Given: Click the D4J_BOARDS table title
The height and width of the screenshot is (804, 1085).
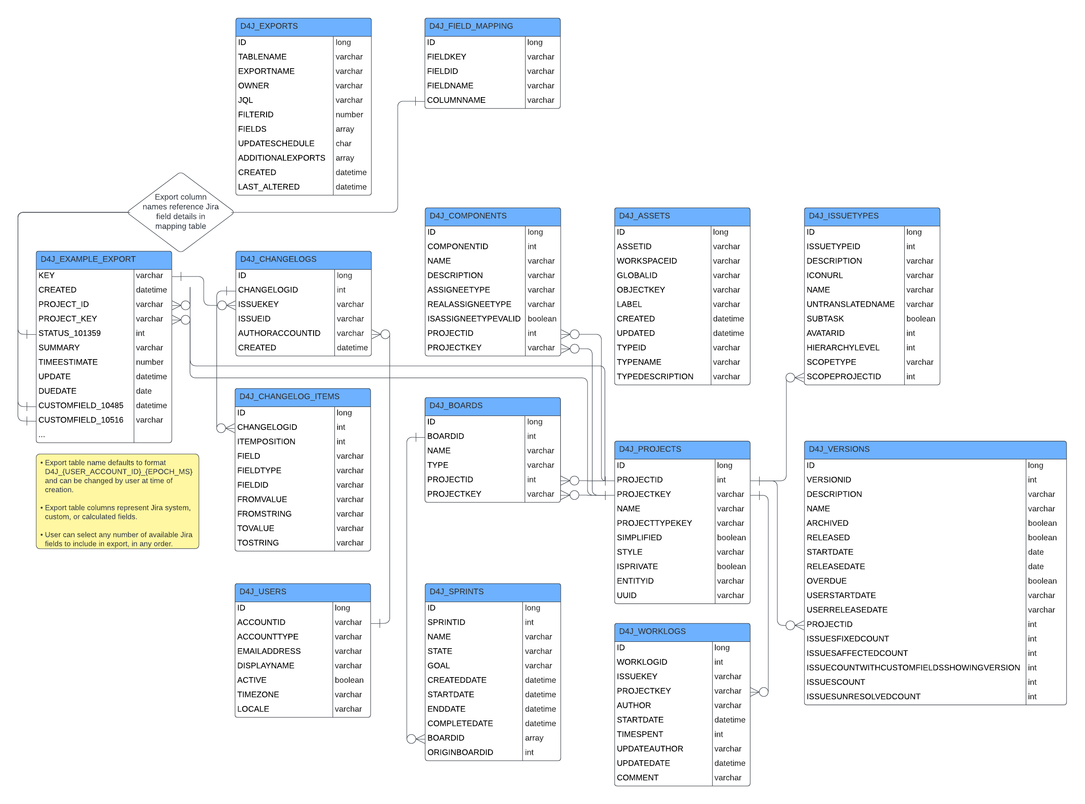Looking at the screenshot, I should click(x=493, y=406).
